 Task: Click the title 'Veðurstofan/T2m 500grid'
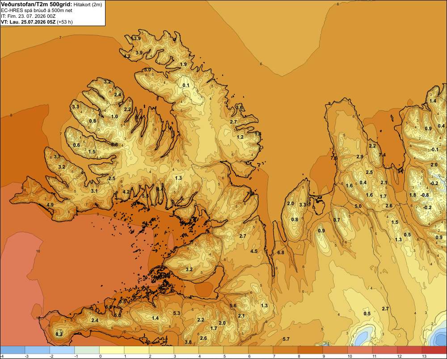click(36, 4)
